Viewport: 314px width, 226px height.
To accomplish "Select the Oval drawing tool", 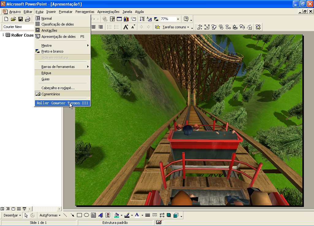I will point(86,215).
